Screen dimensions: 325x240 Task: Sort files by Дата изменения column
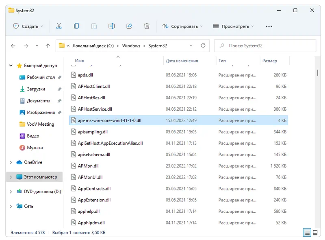[182, 61]
